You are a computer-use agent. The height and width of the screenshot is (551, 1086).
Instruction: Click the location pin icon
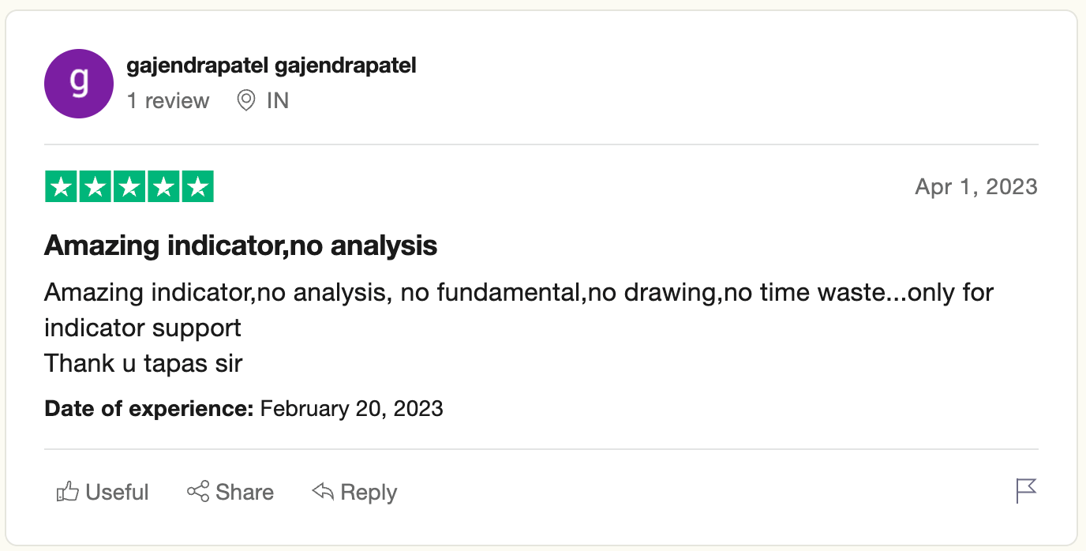tap(246, 100)
